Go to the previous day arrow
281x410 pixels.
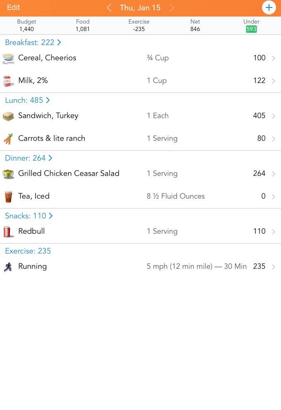109,8
